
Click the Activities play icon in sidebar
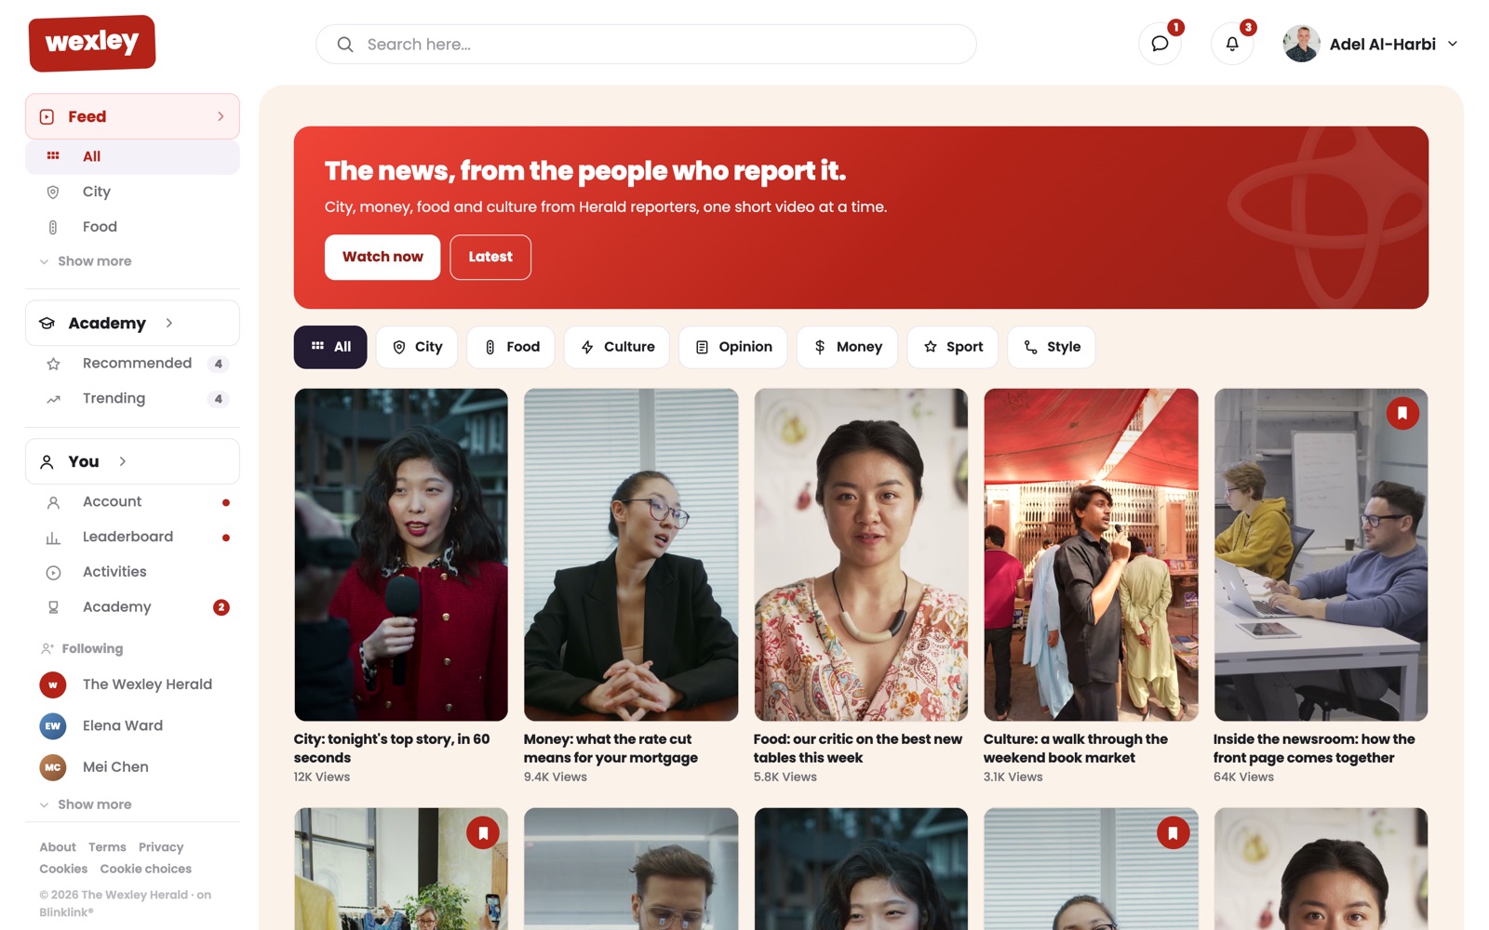click(53, 573)
